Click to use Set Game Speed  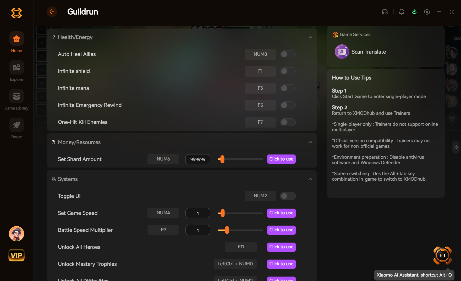click(281, 213)
